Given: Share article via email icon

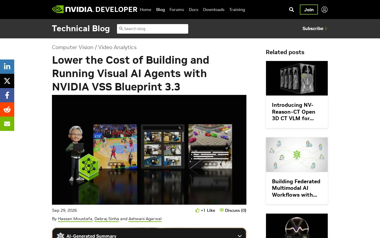Looking at the screenshot, I should pyautogui.click(x=7, y=124).
